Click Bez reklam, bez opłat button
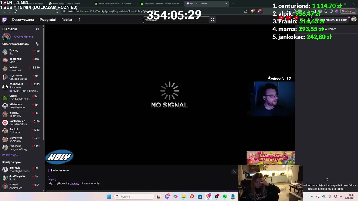Screen dimensions: 358x201 [332, 20]
